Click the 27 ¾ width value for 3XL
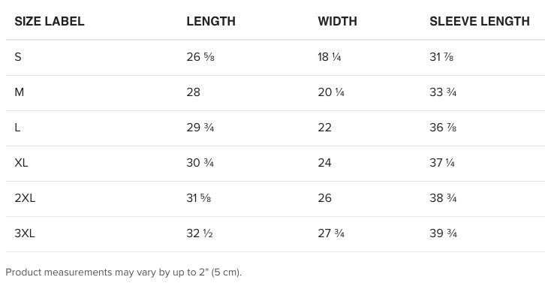 coord(331,233)
